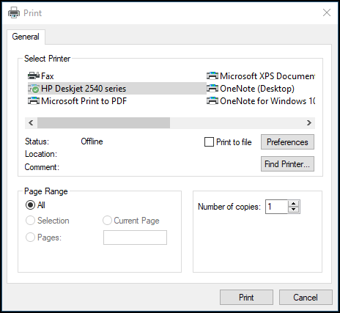340x313 pixels.
Task: Cancel the print dialog
Action: 306,298
